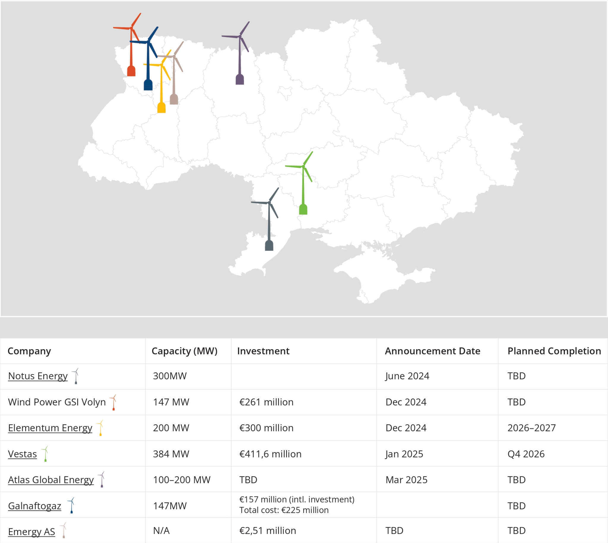Image resolution: width=608 pixels, height=543 pixels.
Task: Click small turbine icon beside Galnaftogaz
Action: 71,505
